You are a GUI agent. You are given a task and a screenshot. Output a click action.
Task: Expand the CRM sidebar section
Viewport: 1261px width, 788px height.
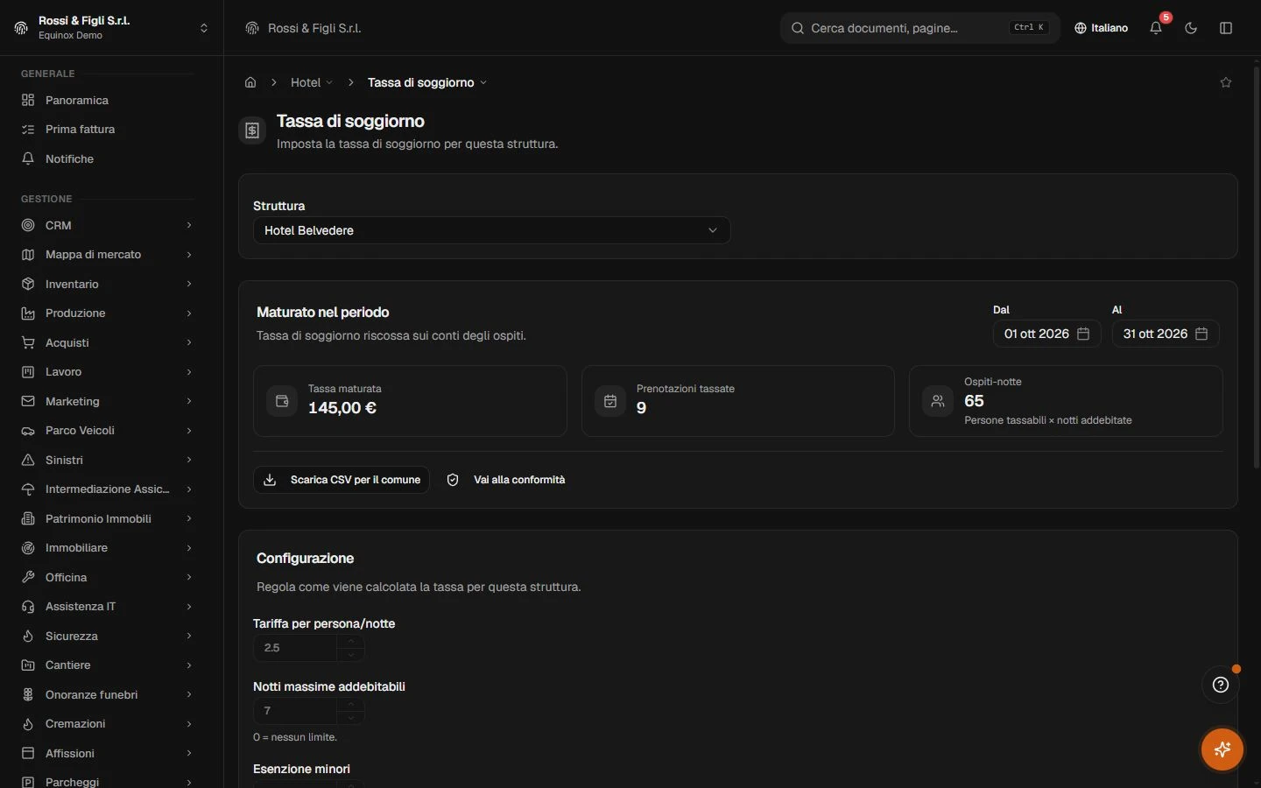click(x=107, y=225)
